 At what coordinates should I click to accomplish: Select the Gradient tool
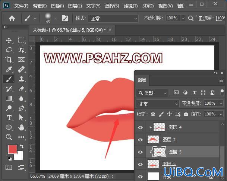pos(9,98)
